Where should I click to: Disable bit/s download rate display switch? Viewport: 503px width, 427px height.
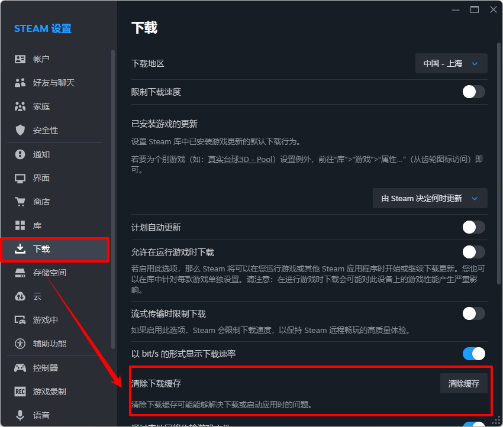pos(473,354)
